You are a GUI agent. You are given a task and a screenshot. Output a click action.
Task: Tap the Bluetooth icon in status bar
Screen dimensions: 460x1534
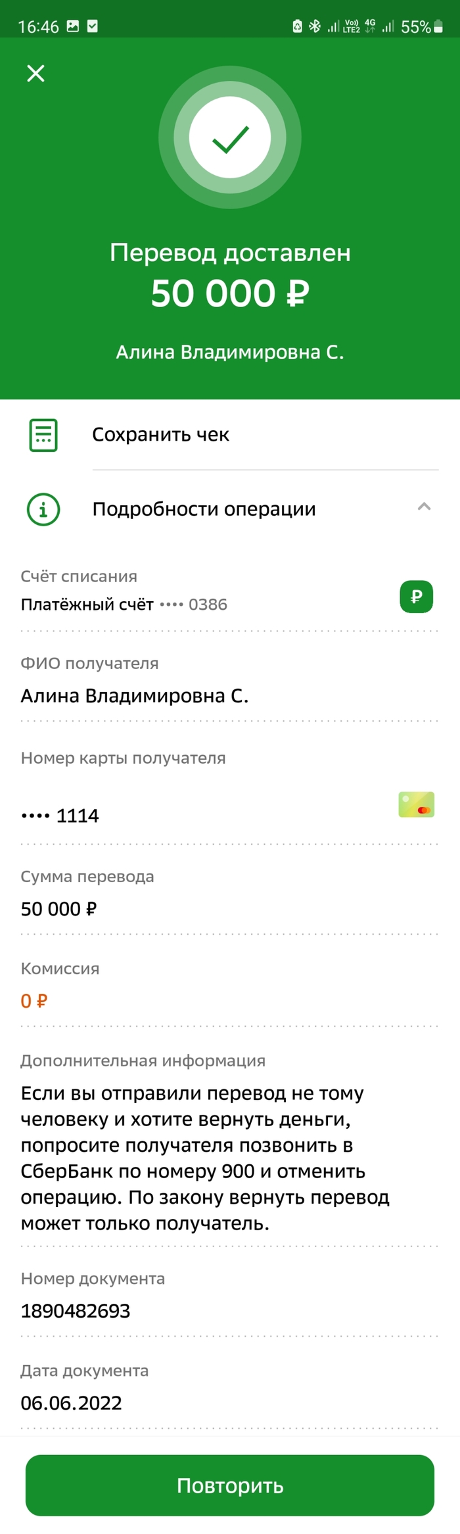315,26
